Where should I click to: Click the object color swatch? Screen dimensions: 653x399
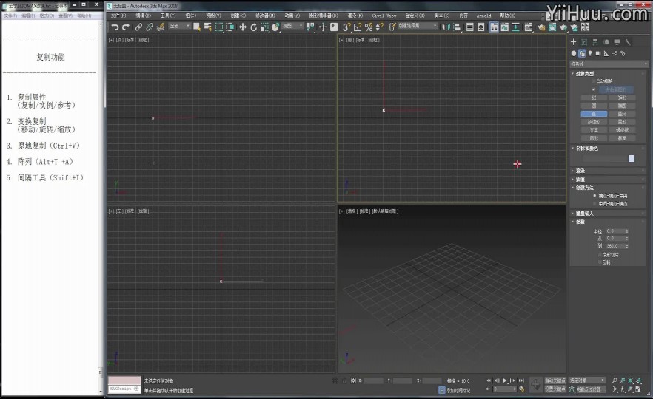pyautogui.click(x=632, y=158)
